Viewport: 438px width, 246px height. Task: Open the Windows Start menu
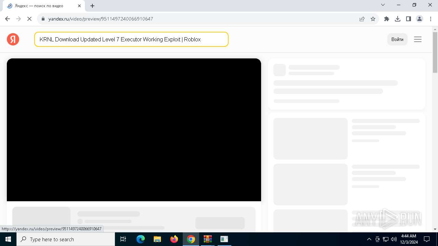click(x=8, y=239)
